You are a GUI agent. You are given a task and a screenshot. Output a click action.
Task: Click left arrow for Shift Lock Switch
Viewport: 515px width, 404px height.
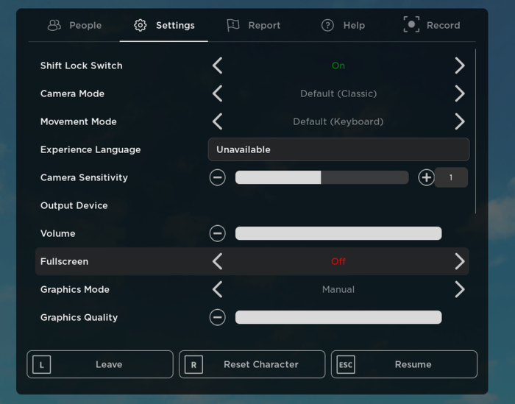click(218, 65)
